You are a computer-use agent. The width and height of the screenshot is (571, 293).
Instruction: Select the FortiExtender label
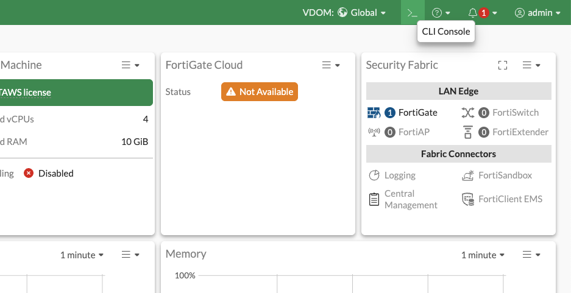(520, 132)
